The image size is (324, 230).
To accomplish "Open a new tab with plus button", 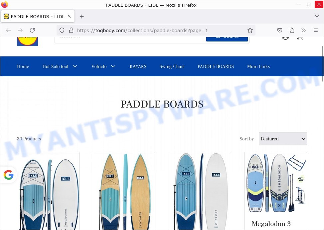I will click(81, 17).
